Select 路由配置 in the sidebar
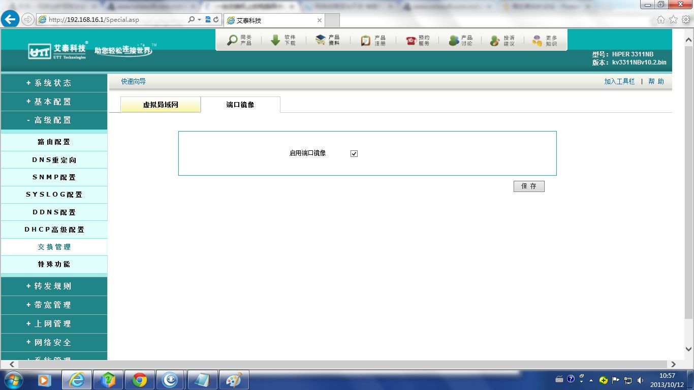The image size is (694, 390). tap(54, 142)
